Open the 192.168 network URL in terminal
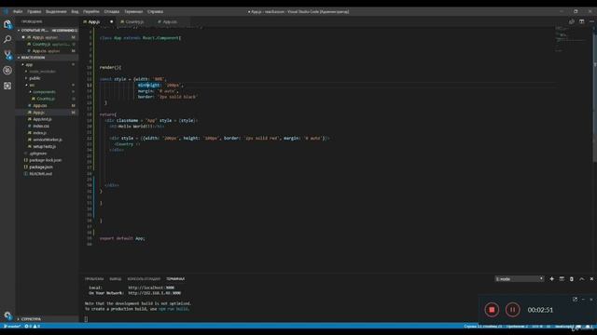Image resolution: width=597 pixels, height=335 pixels. (x=154, y=293)
